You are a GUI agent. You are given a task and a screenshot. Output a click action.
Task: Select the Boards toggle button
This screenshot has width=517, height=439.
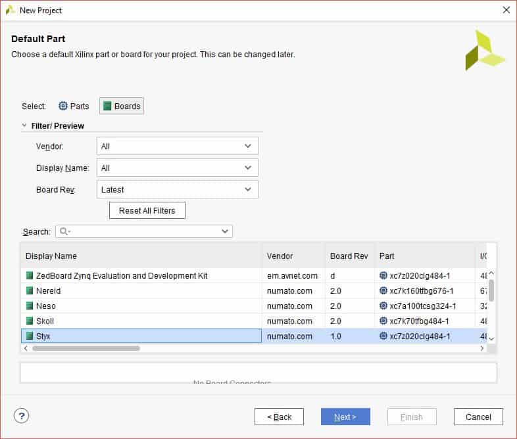[122, 106]
